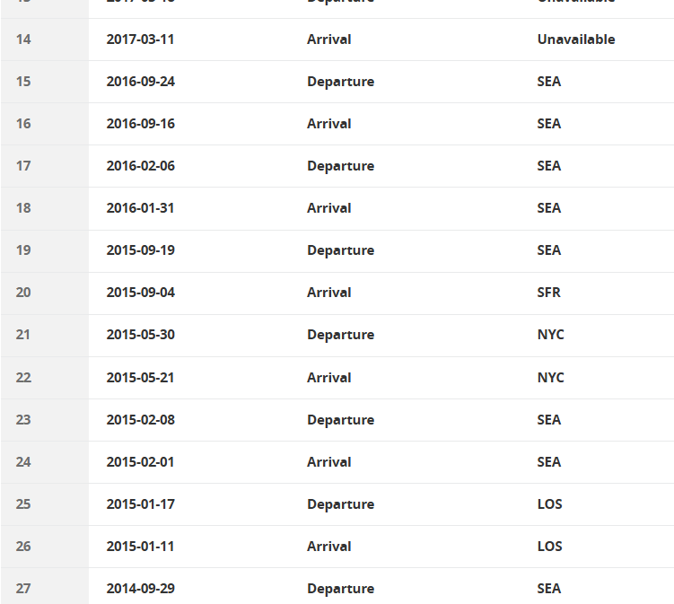
Task: Click the 2015-01-11 date cell
Action: pos(140,546)
